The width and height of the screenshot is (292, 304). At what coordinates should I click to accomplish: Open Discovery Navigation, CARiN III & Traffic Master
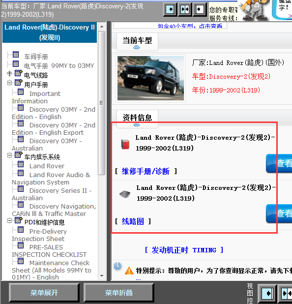click(x=54, y=210)
